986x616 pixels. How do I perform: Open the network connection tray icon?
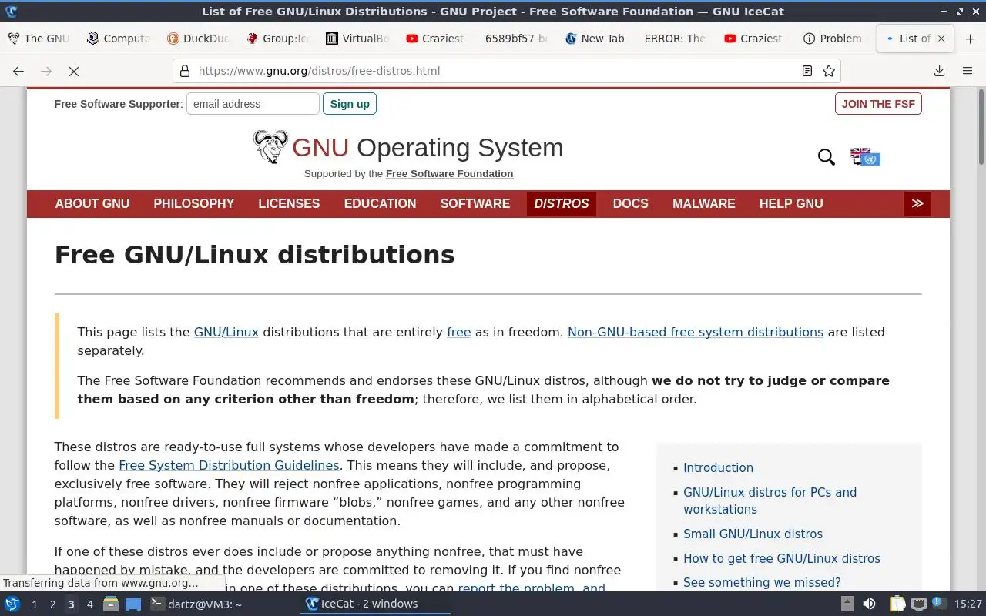click(919, 604)
